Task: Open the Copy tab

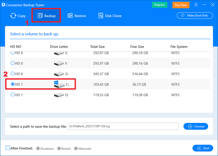Action: [x=18, y=16]
